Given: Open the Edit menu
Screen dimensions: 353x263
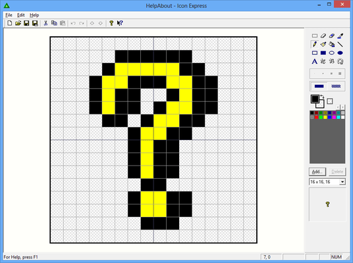Looking at the screenshot, I should click(x=20, y=15).
